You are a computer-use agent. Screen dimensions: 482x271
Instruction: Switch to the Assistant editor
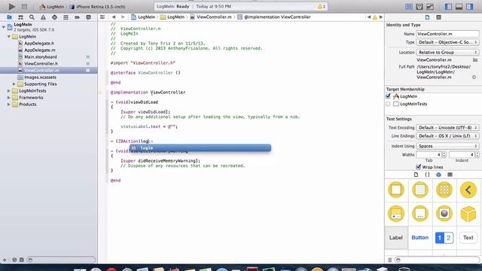click(x=419, y=7)
